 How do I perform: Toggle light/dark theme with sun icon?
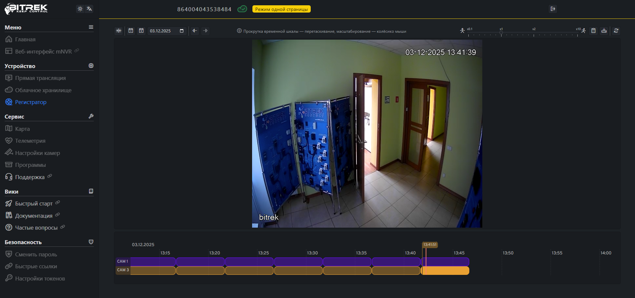(80, 9)
